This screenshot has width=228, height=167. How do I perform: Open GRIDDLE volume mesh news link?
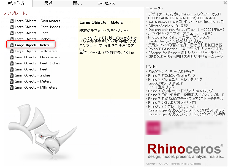[x=186, y=57]
